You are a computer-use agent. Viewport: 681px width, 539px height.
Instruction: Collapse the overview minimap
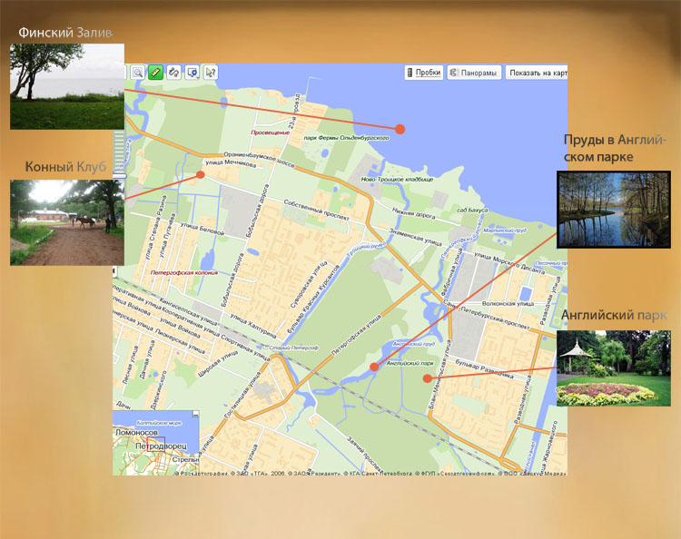pos(195,414)
